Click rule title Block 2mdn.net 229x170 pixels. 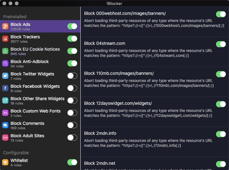[100, 163]
